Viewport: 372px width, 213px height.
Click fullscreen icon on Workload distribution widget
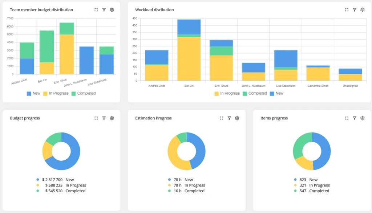pyautogui.click(x=347, y=10)
